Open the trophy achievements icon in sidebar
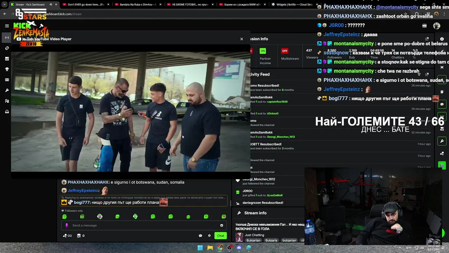The height and width of the screenshot is (253, 449). point(7,69)
